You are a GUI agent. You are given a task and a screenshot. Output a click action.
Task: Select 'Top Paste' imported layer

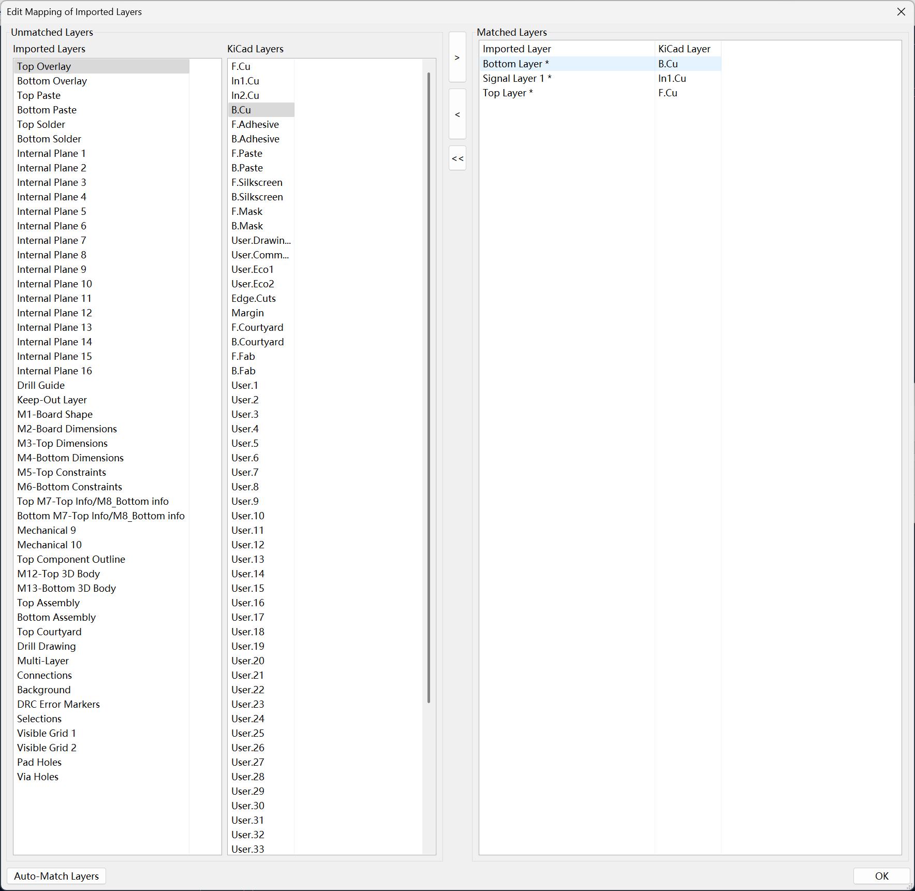(x=101, y=95)
